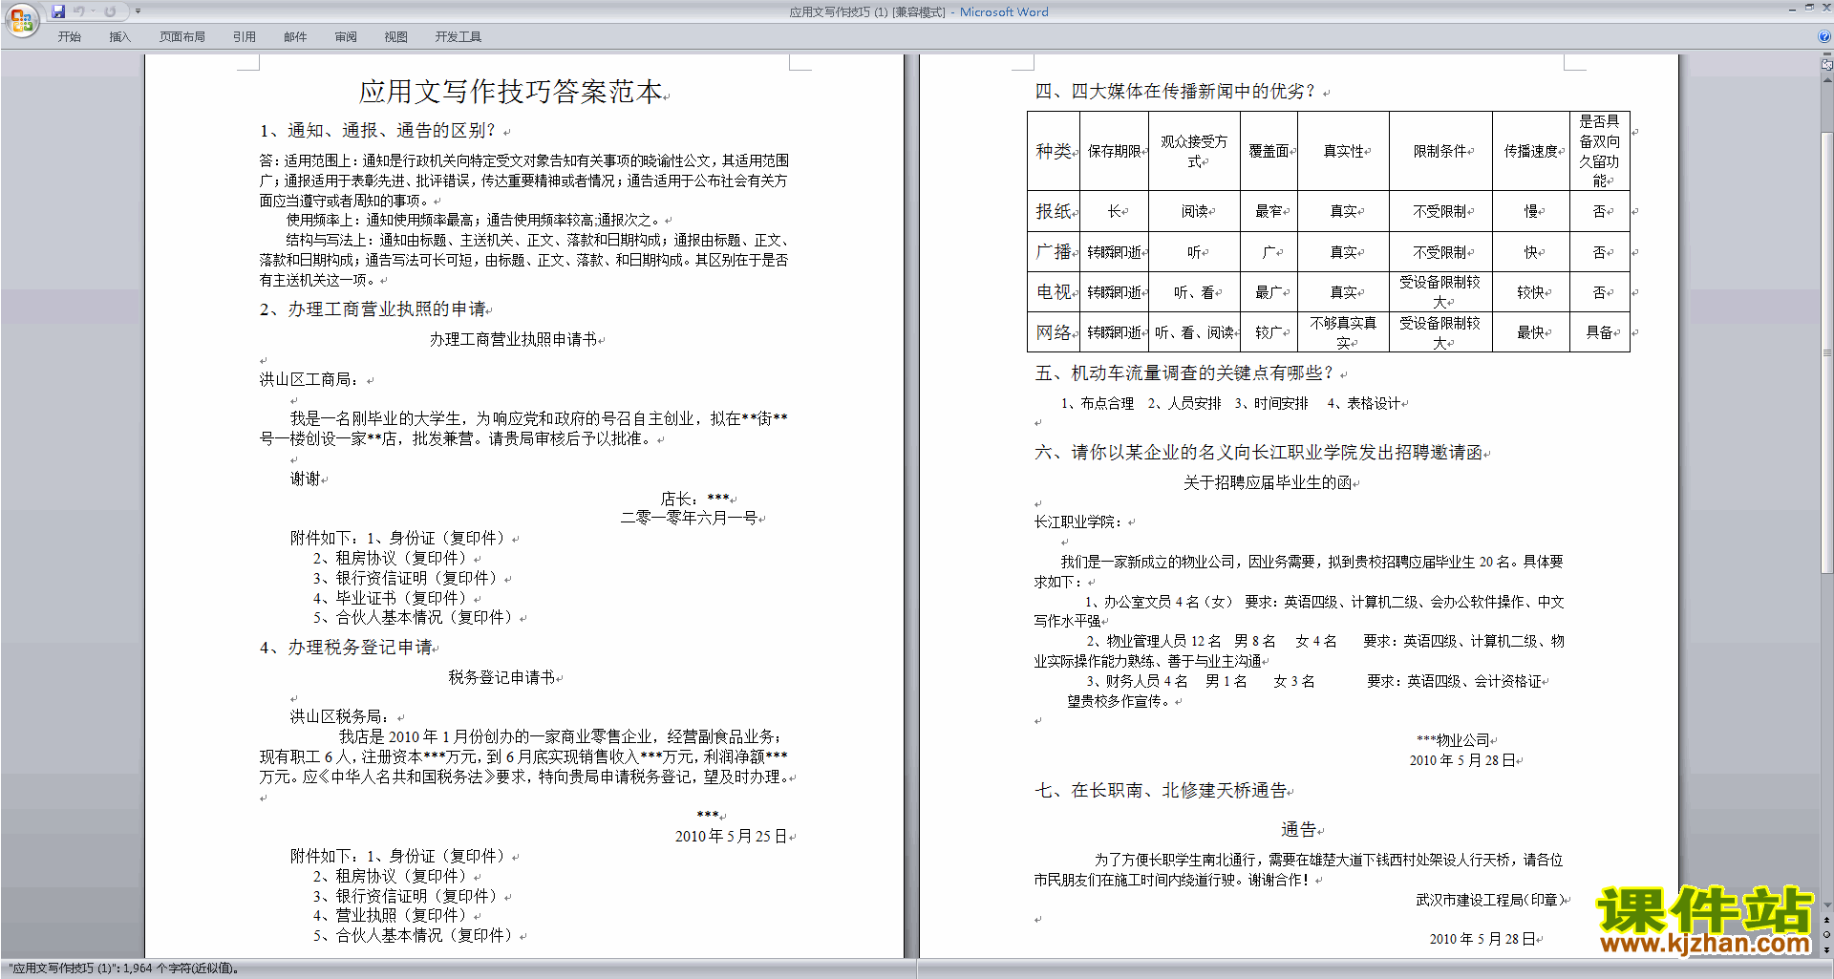Switch to the 引用 tab

(x=245, y=36)
